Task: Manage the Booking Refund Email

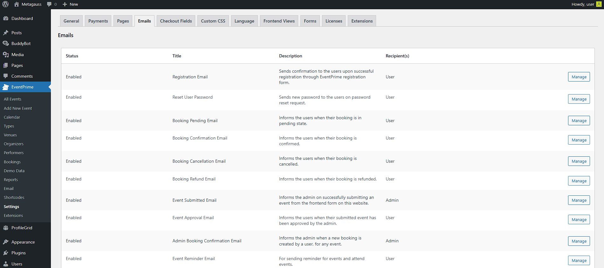Action: pyautogui.click(x=579, y=181)
